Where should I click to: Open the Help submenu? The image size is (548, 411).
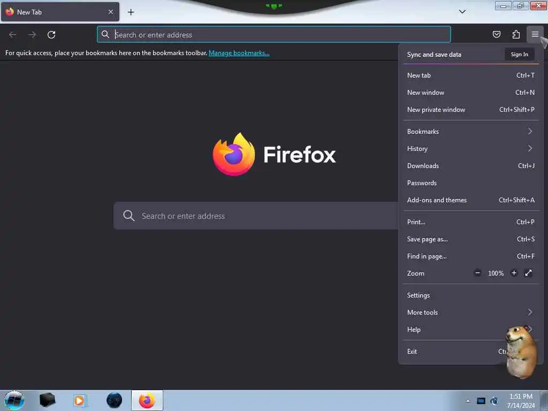click(471, 330)
